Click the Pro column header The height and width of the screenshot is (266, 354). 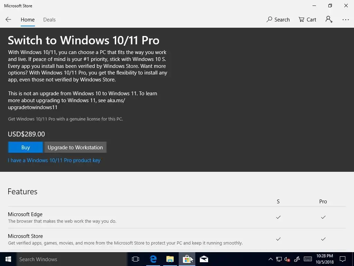coord(323,202)
